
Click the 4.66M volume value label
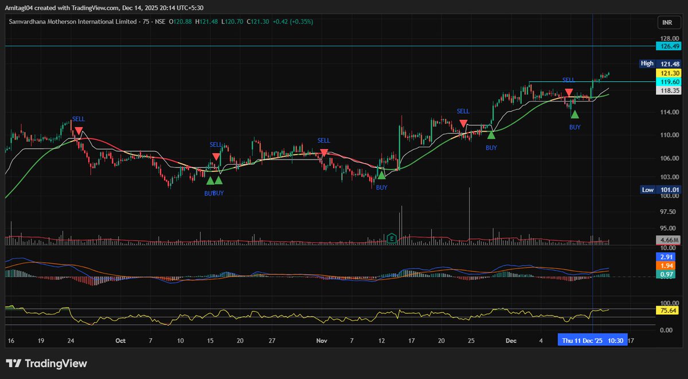[668, 240]
